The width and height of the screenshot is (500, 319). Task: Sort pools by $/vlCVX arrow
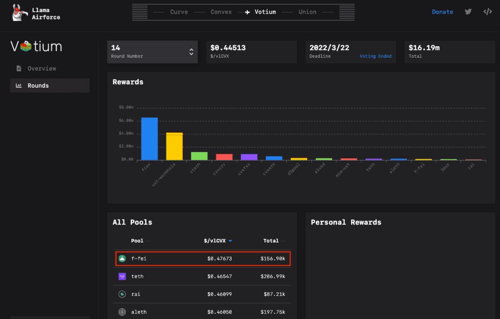tap(230, 241)
